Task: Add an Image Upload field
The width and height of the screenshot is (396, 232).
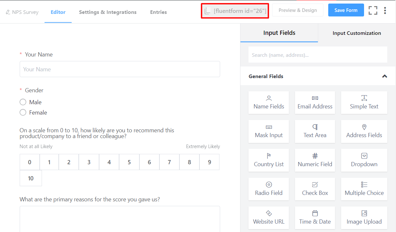Action: (x=364, y=217)
